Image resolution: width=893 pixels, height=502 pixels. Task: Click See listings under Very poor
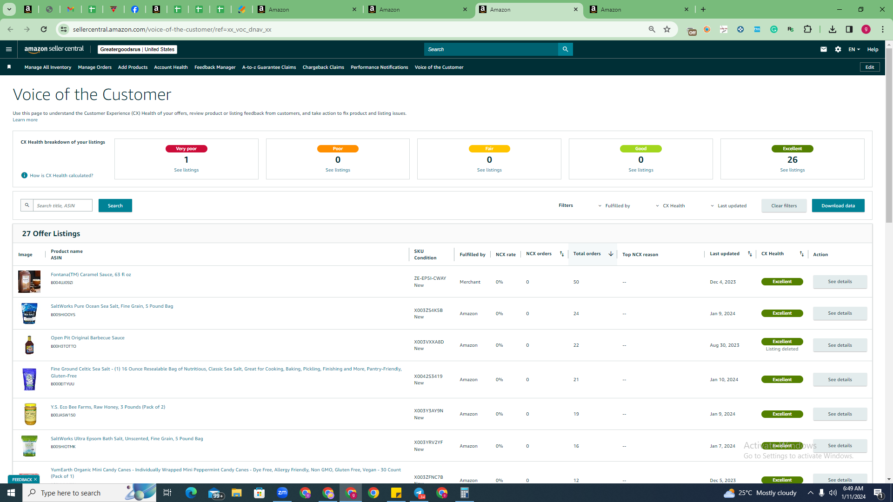pos(187,170)
